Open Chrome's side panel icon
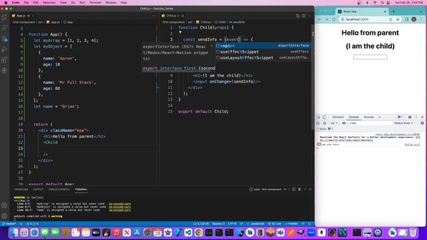 click(406, 19)
